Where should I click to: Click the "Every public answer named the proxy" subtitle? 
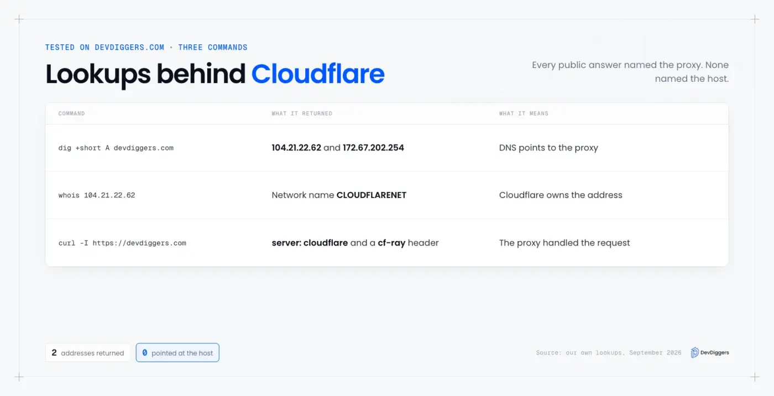(630, 72)
